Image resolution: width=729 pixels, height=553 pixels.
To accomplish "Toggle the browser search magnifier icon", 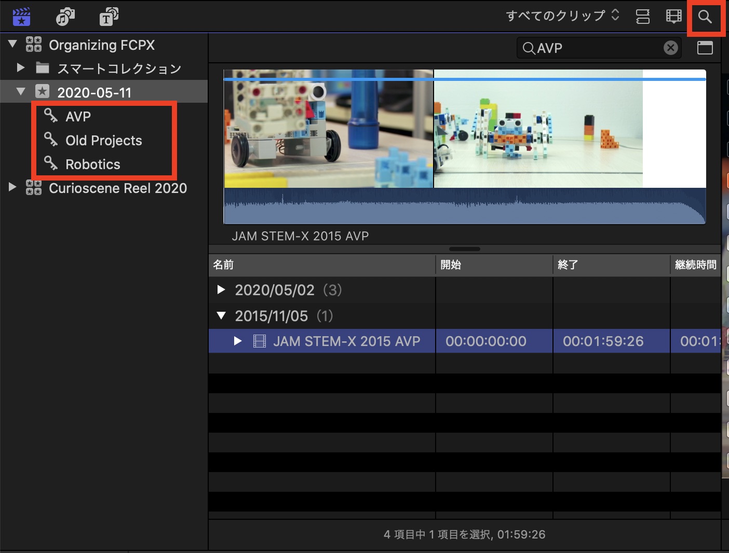I will pyautogui.click(x=705, y=17).
